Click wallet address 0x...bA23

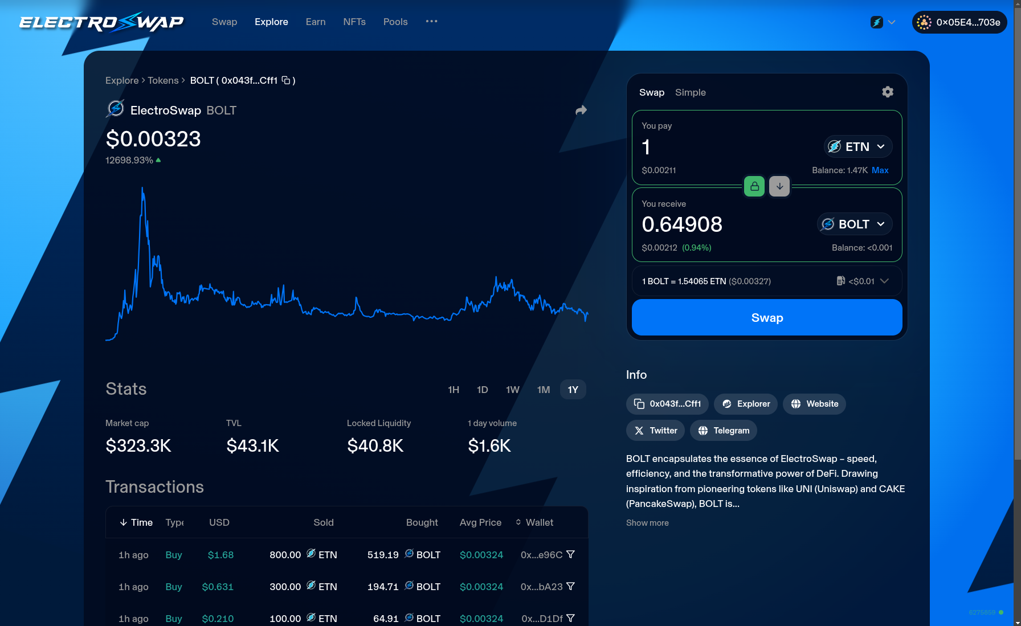(x=541, y=587)
